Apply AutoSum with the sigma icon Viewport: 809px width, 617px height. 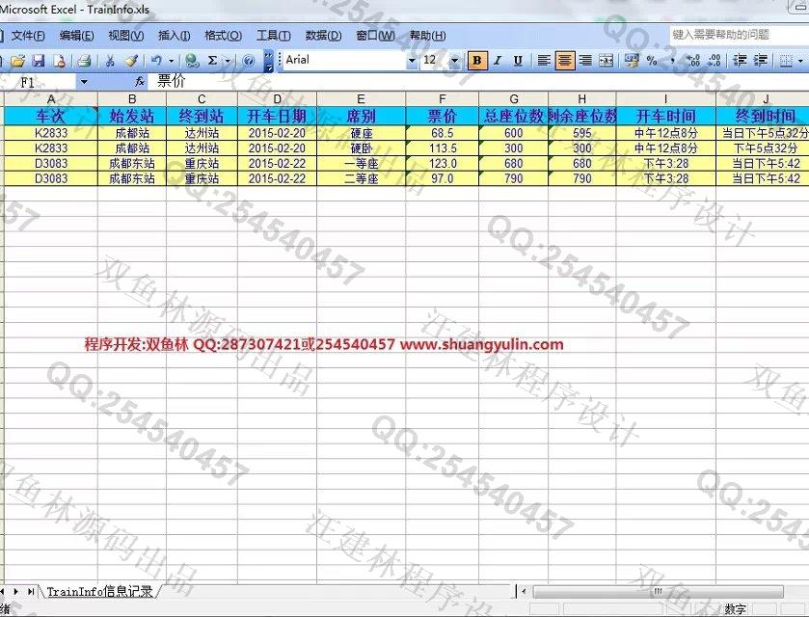click(x=212, y=61)
